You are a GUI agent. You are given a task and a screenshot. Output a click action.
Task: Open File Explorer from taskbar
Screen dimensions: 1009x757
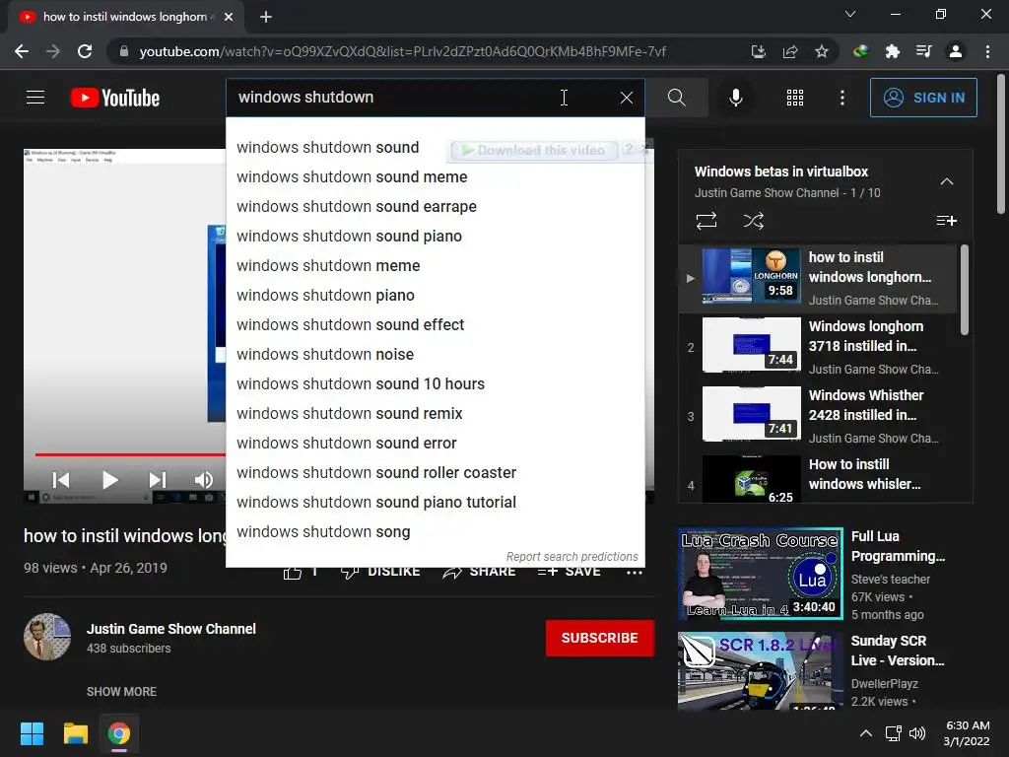75,733
